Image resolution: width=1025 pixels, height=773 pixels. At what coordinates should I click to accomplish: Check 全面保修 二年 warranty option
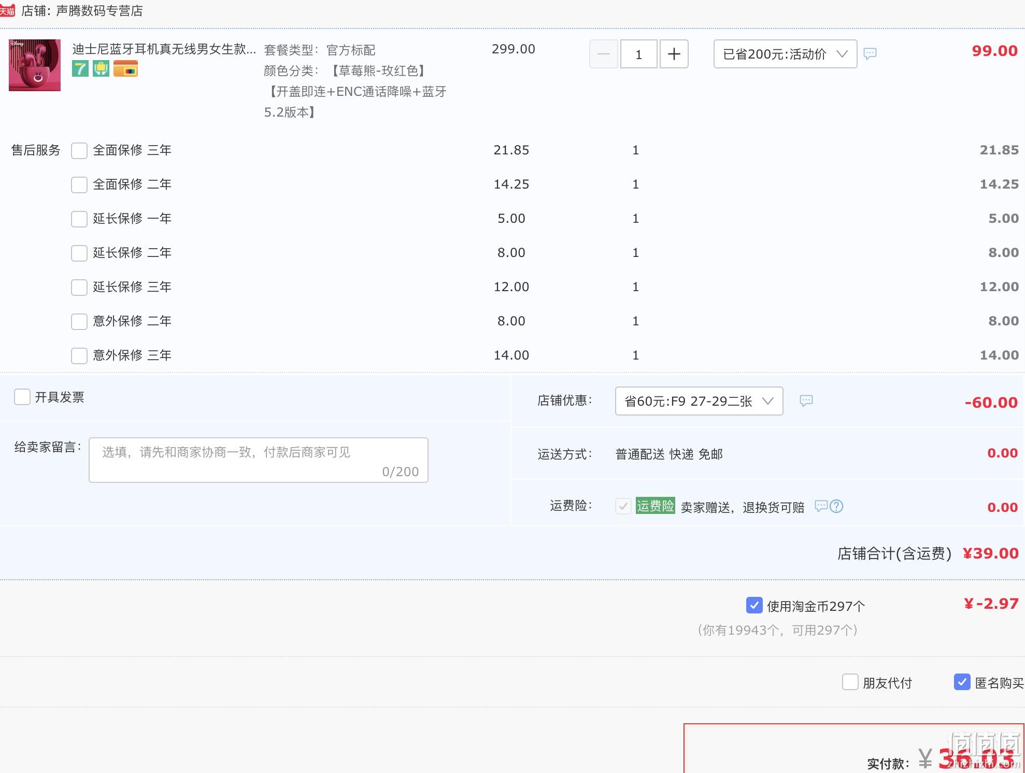click(79, 185)
